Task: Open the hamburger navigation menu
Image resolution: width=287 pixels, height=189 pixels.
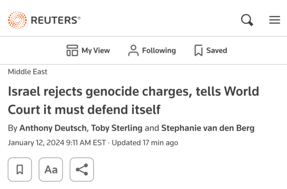Action: pos(274,20)
